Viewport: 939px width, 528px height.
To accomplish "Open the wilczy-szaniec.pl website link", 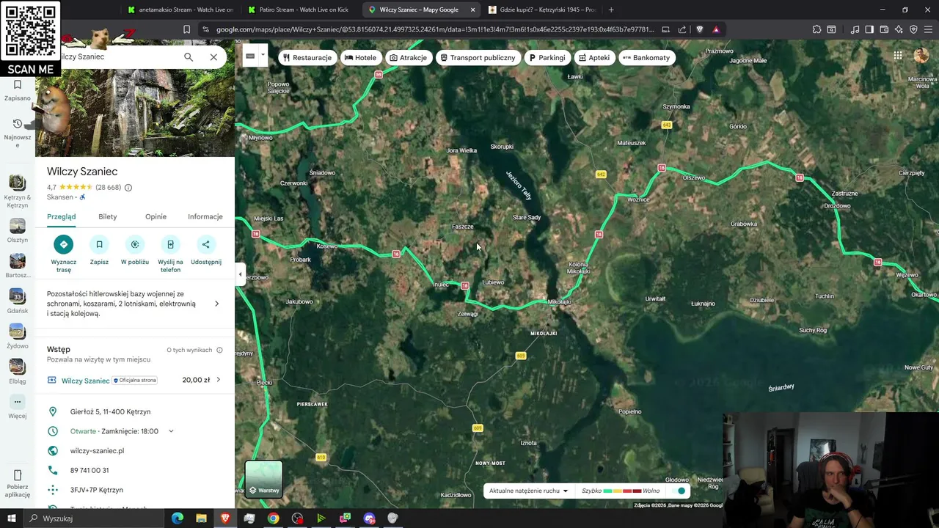I will click(x=97, y=451).
